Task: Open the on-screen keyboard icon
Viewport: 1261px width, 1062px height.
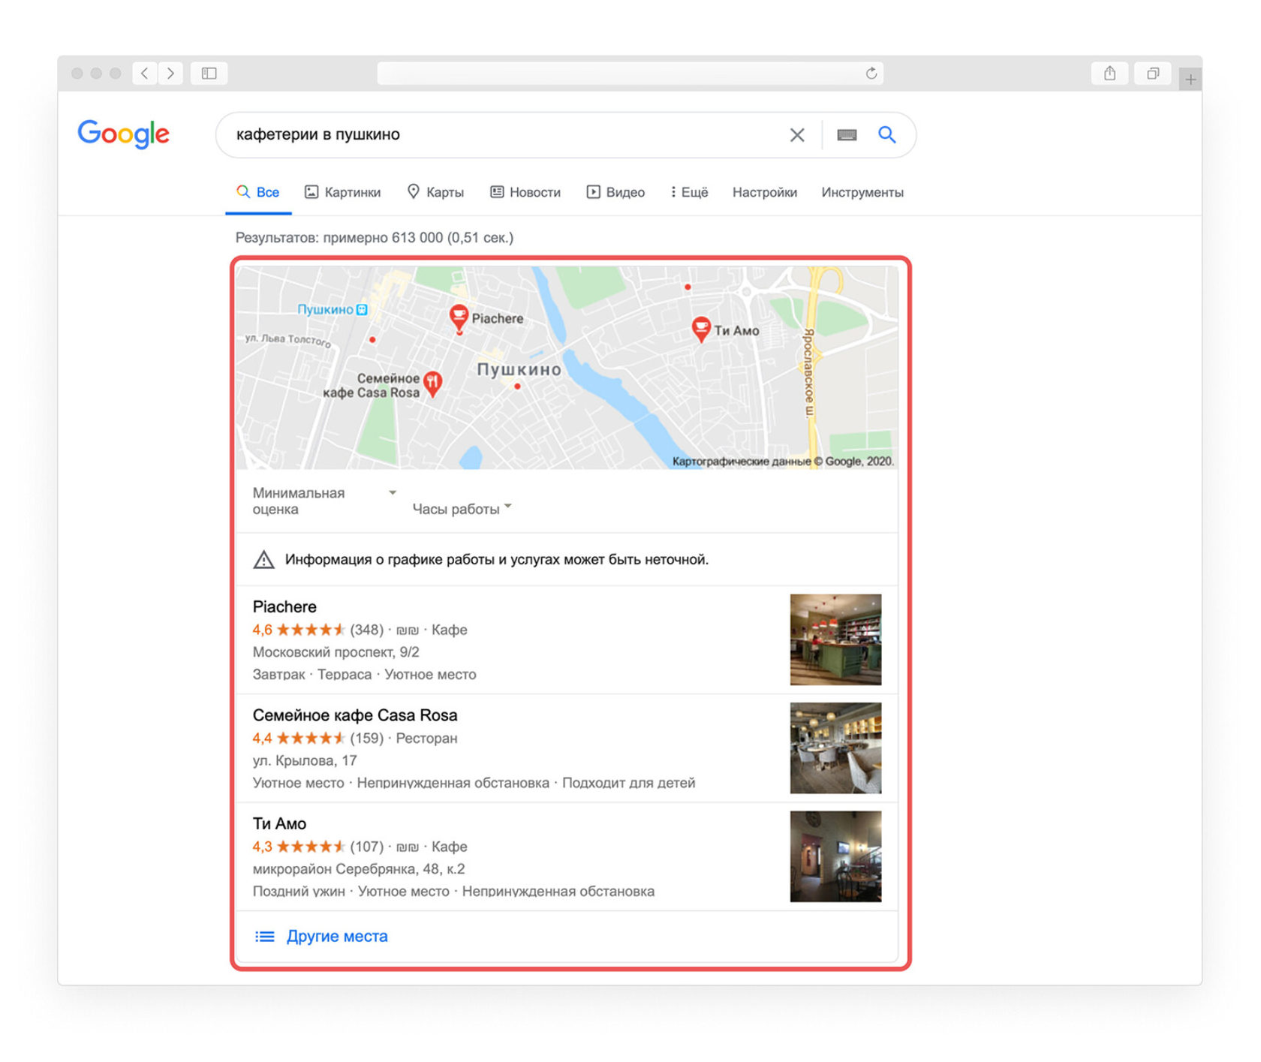Action: click(x=847, y=135)
